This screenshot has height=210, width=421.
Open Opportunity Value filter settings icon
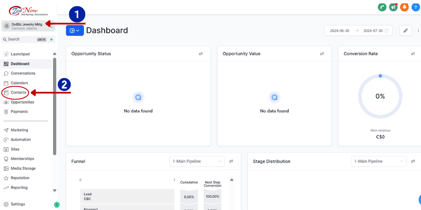(x=322, y=54)
